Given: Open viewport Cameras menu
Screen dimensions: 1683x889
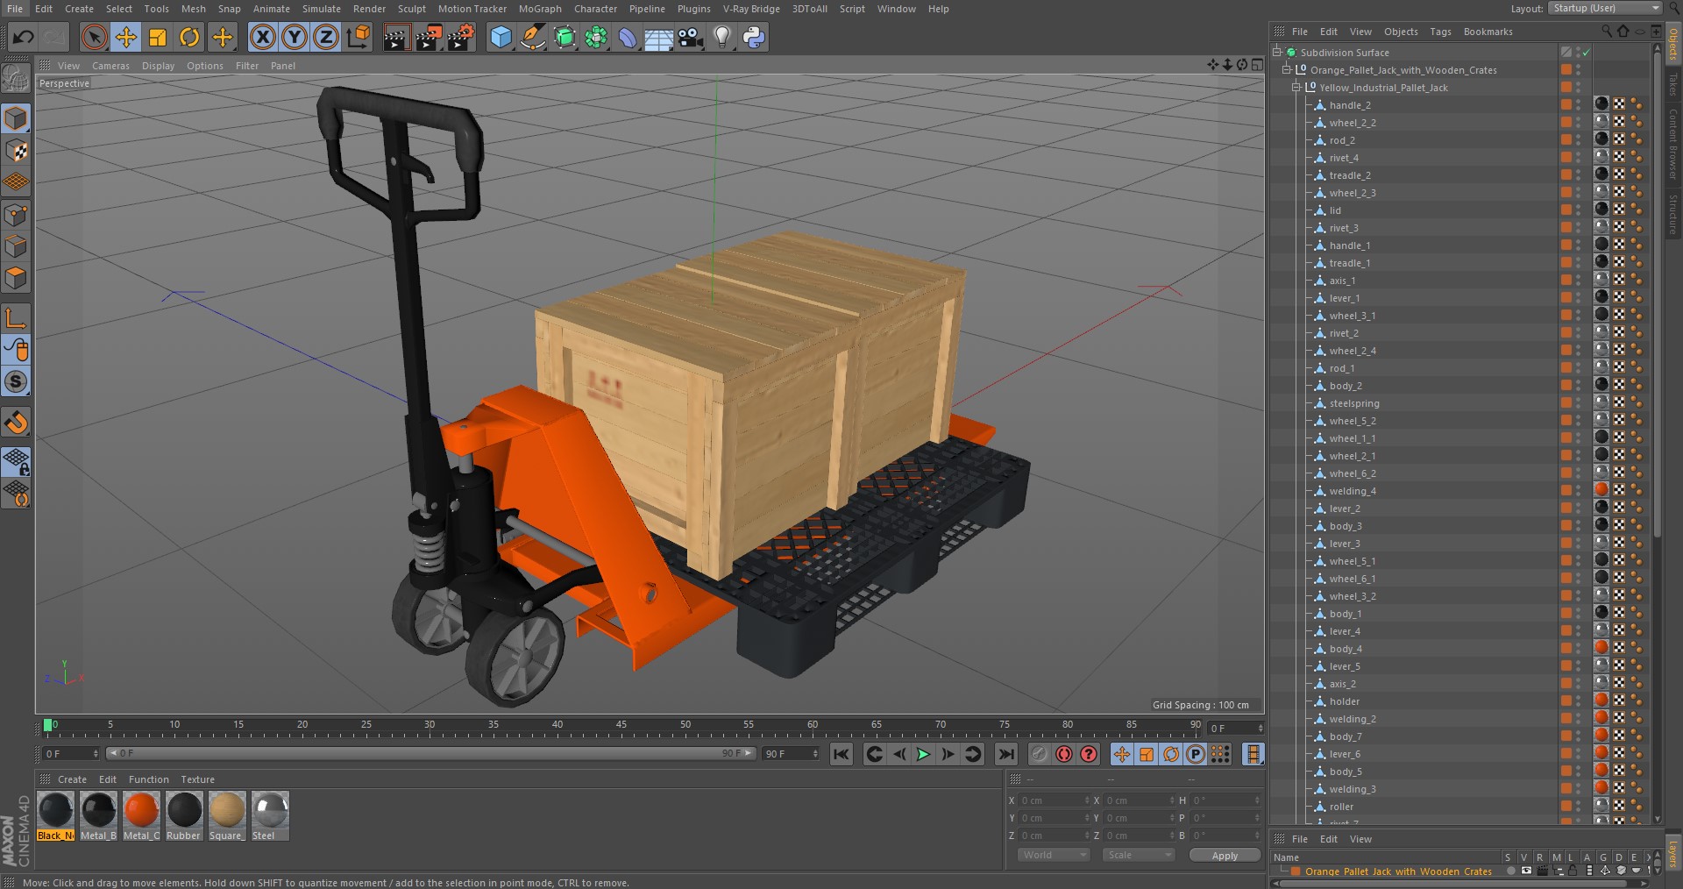Looking at the screenshot, I should (110, 66).
